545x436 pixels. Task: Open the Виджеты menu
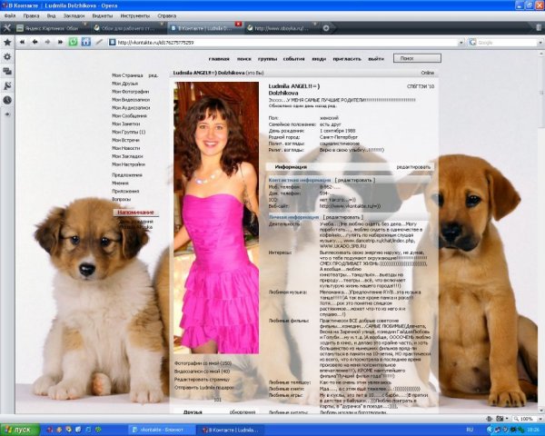[102, 15]
